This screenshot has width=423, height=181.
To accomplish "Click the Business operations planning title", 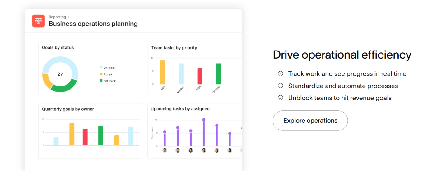I will pyautogui.click(x=93, y=24).
